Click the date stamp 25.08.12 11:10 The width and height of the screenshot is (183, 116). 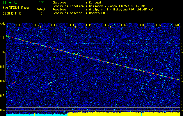pyautogui.click(x=12, y=14)
